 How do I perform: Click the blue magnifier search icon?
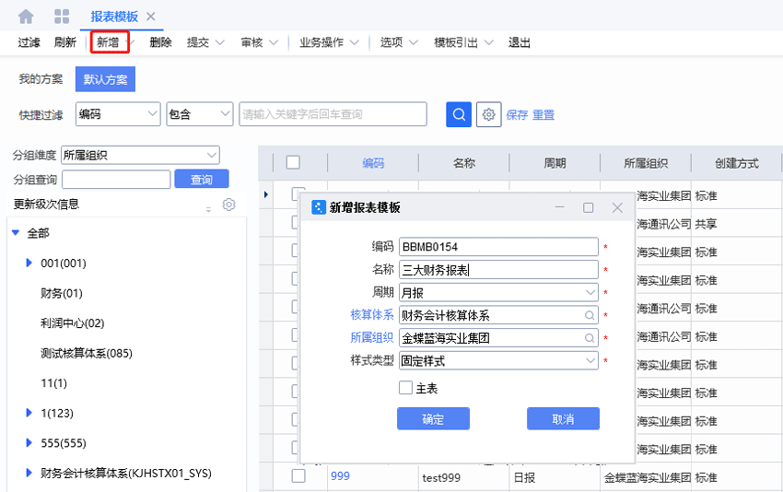[459, 114]
